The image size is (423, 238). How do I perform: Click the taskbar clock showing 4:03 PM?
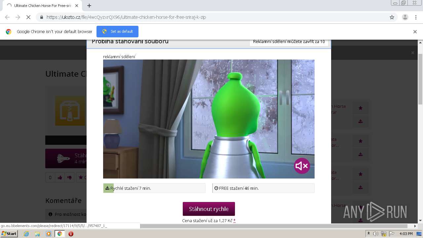pos(406,234)
